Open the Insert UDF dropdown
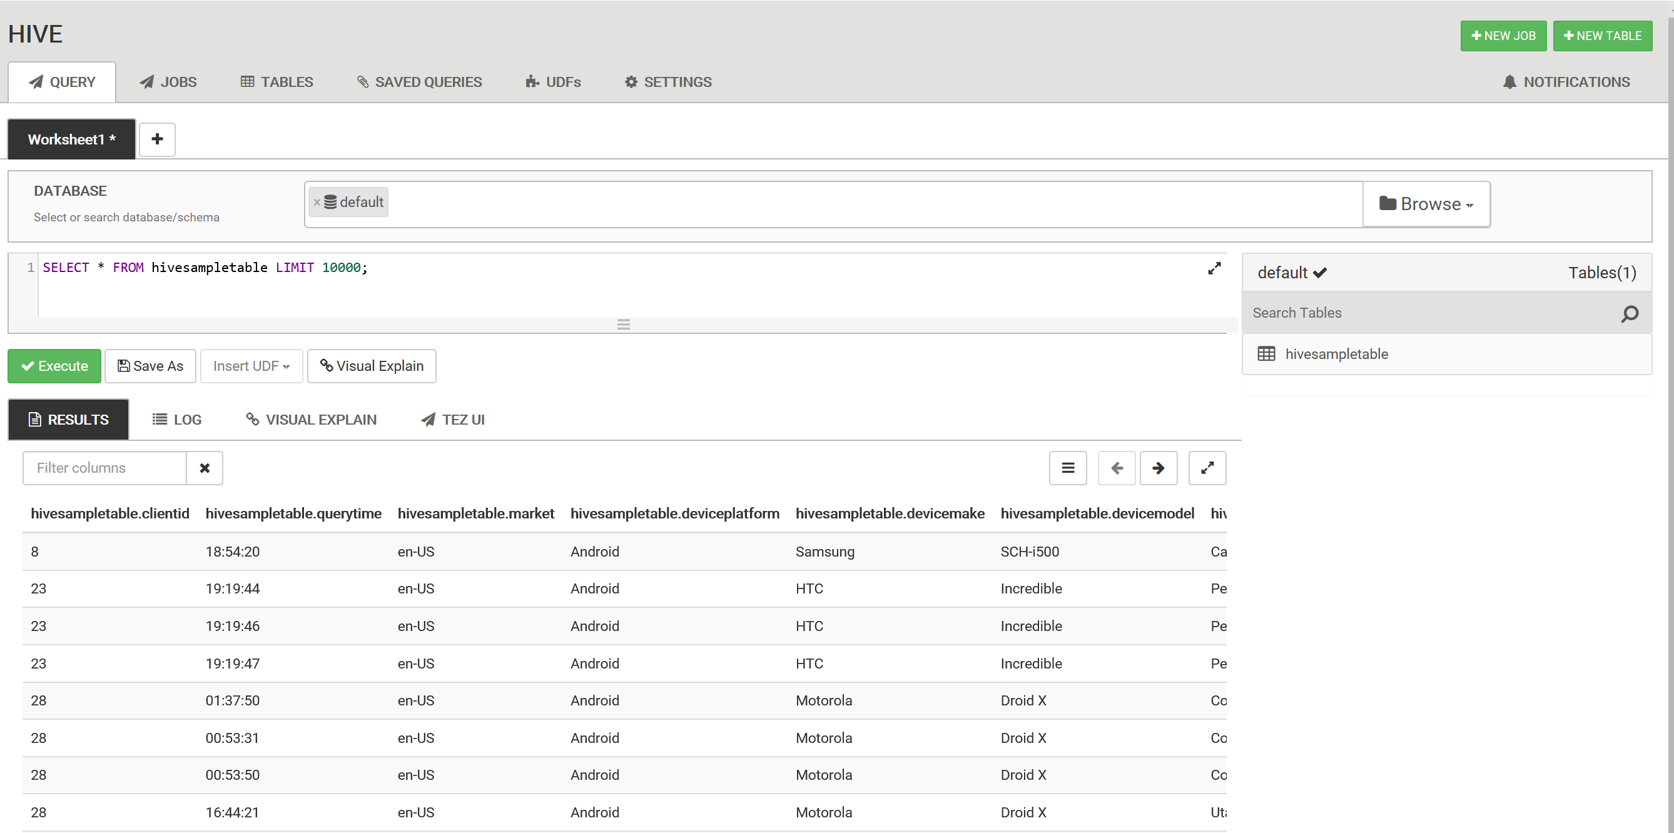This screenshot has width=1674, height=833. pos(251,366)
